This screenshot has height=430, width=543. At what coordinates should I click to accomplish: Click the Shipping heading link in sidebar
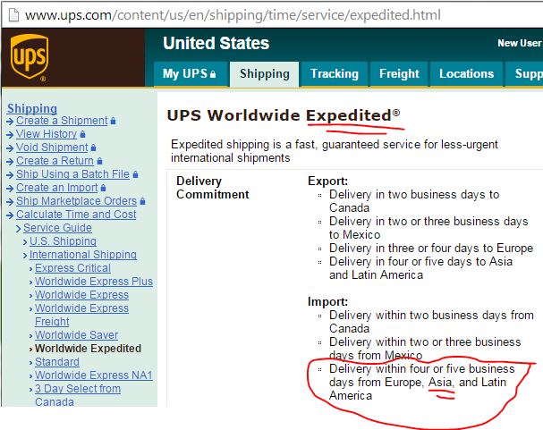click(x=32, y=108)
